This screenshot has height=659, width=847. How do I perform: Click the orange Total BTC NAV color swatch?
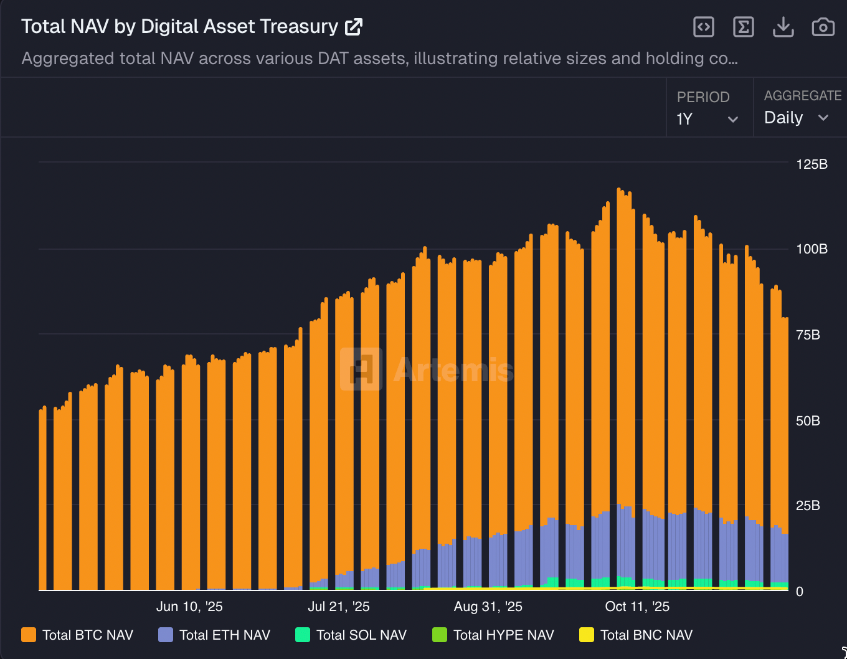(x=27, y=635)
